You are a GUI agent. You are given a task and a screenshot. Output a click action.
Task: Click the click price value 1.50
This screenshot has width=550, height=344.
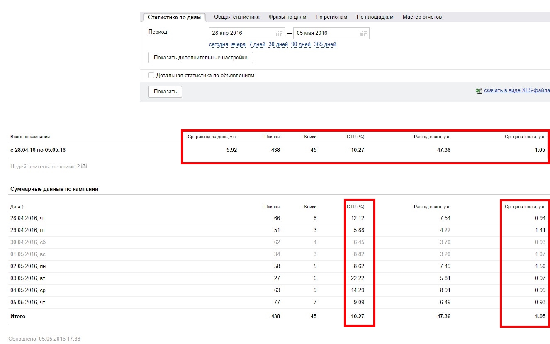pos(540,266)
